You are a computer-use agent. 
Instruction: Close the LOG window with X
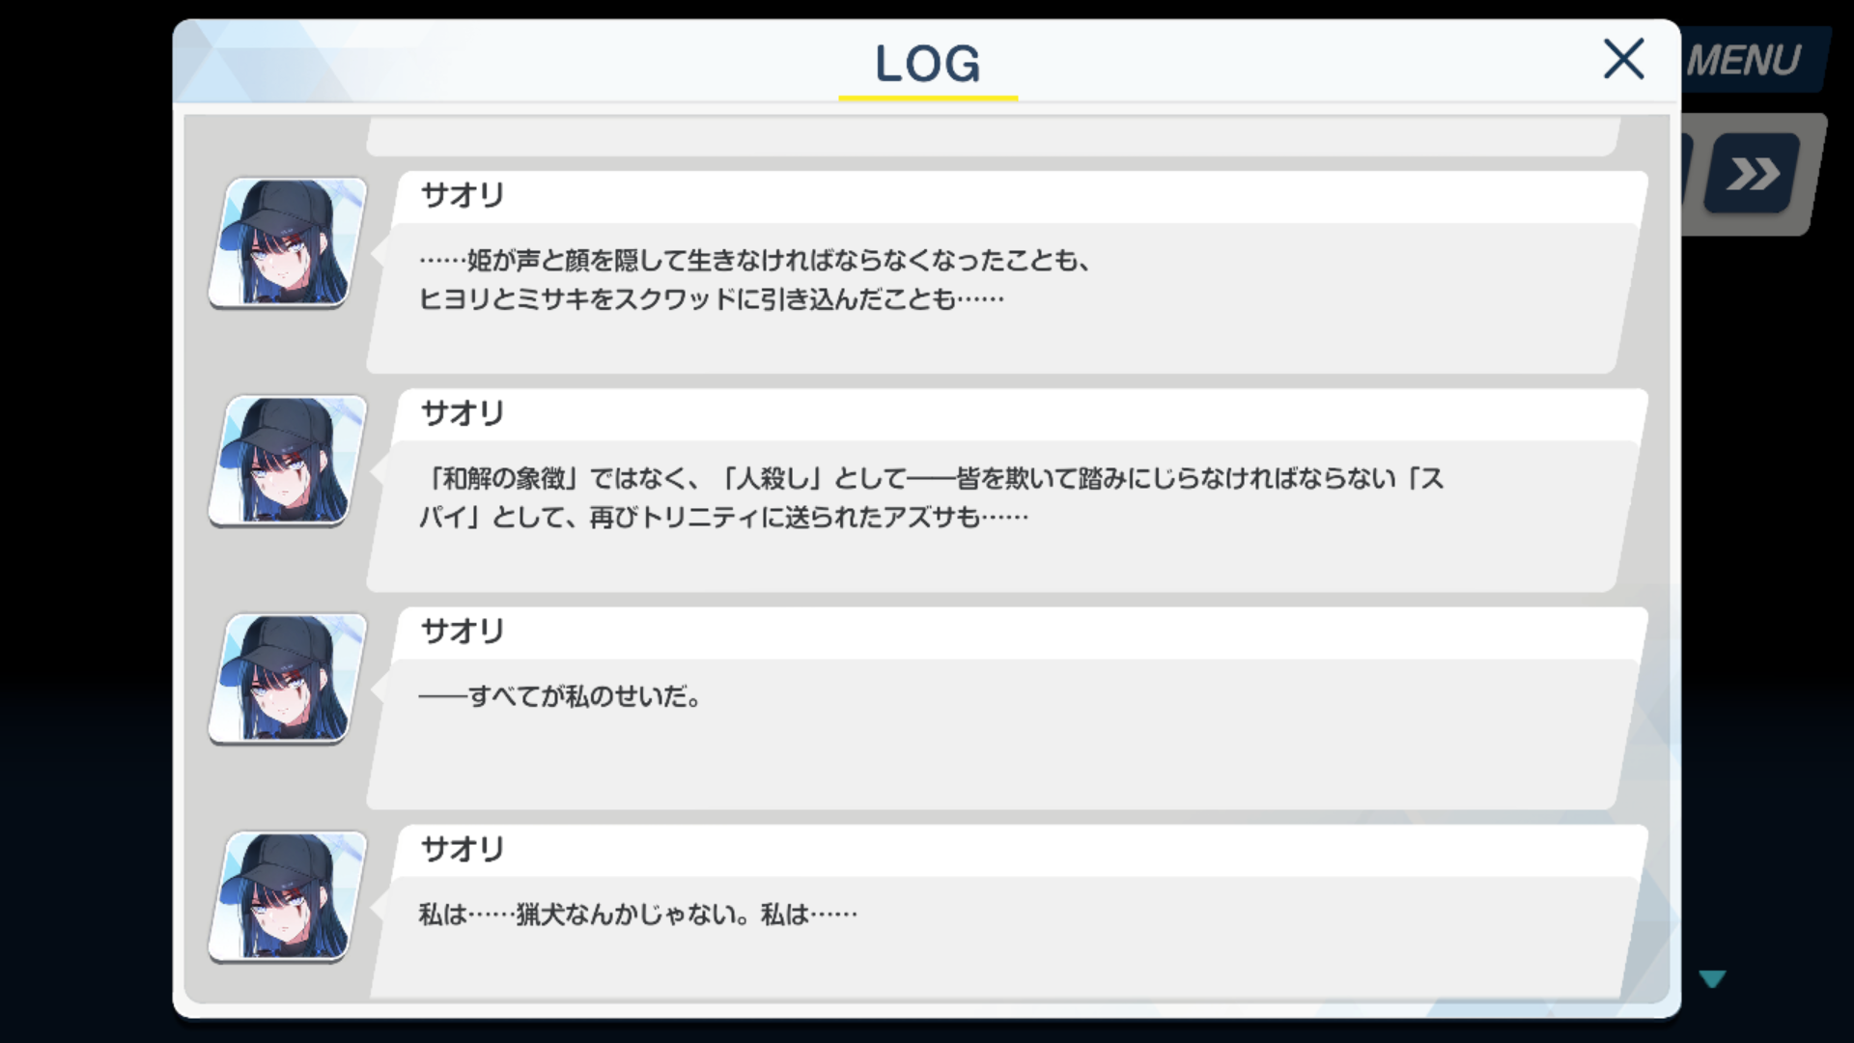pos(1623,60)
